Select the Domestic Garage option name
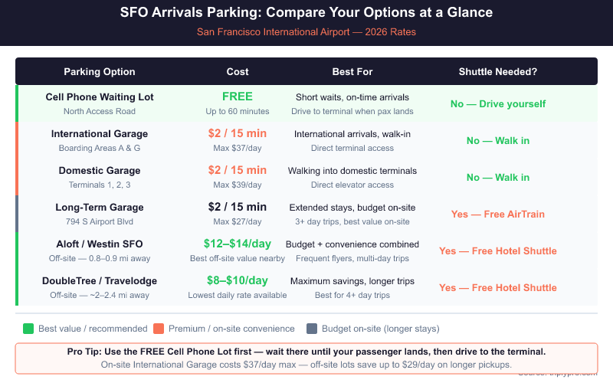The width and height of the screenshot is (613, 383). click(x=100, y=171)
